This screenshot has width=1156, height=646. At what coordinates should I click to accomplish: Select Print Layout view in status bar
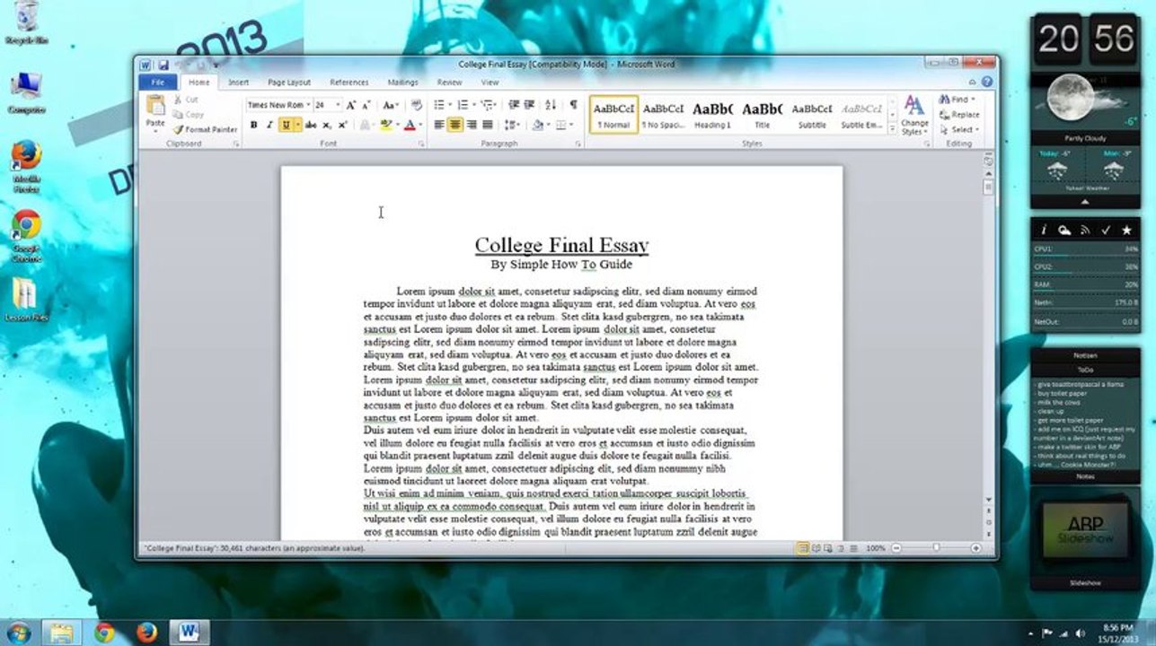802,548
